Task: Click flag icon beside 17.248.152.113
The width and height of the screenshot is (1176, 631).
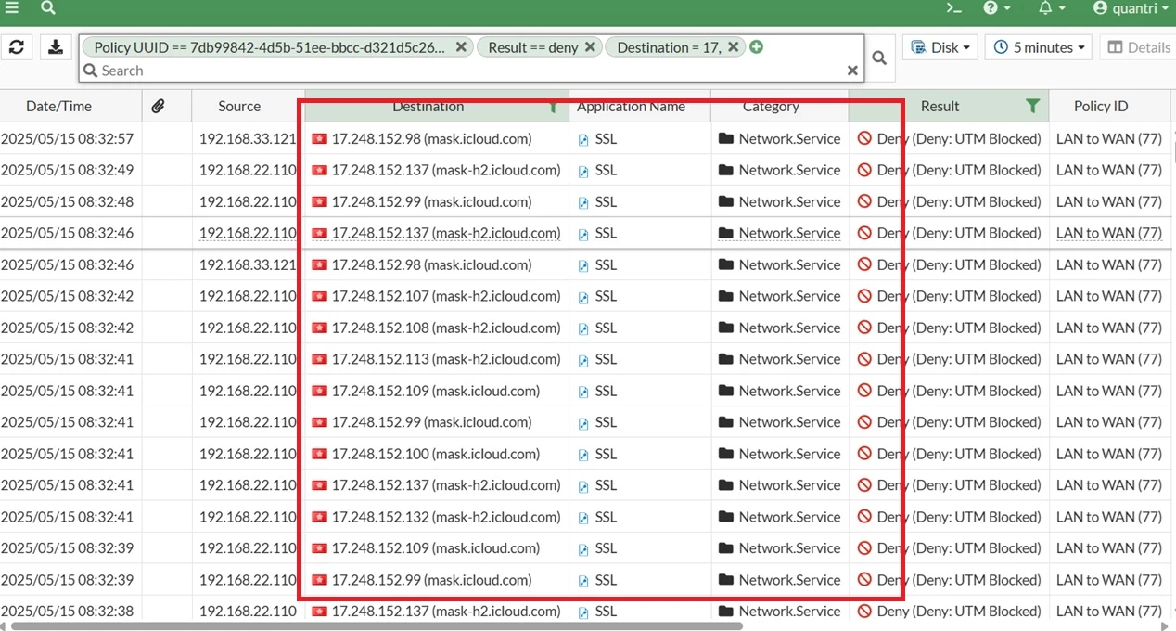Action: pos(319,360)
